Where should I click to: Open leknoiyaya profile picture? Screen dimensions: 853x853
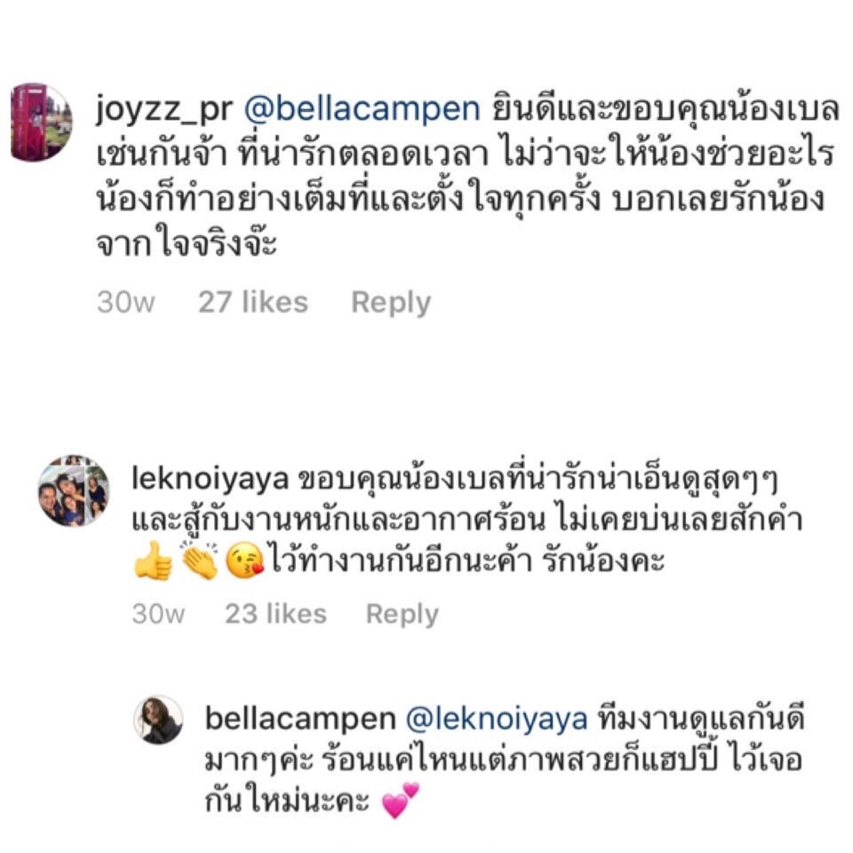click(x=74, y=491)
